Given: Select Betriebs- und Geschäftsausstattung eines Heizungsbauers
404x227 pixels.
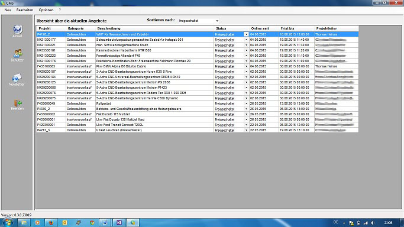Looking at the screenshot, I should point(154,109).
